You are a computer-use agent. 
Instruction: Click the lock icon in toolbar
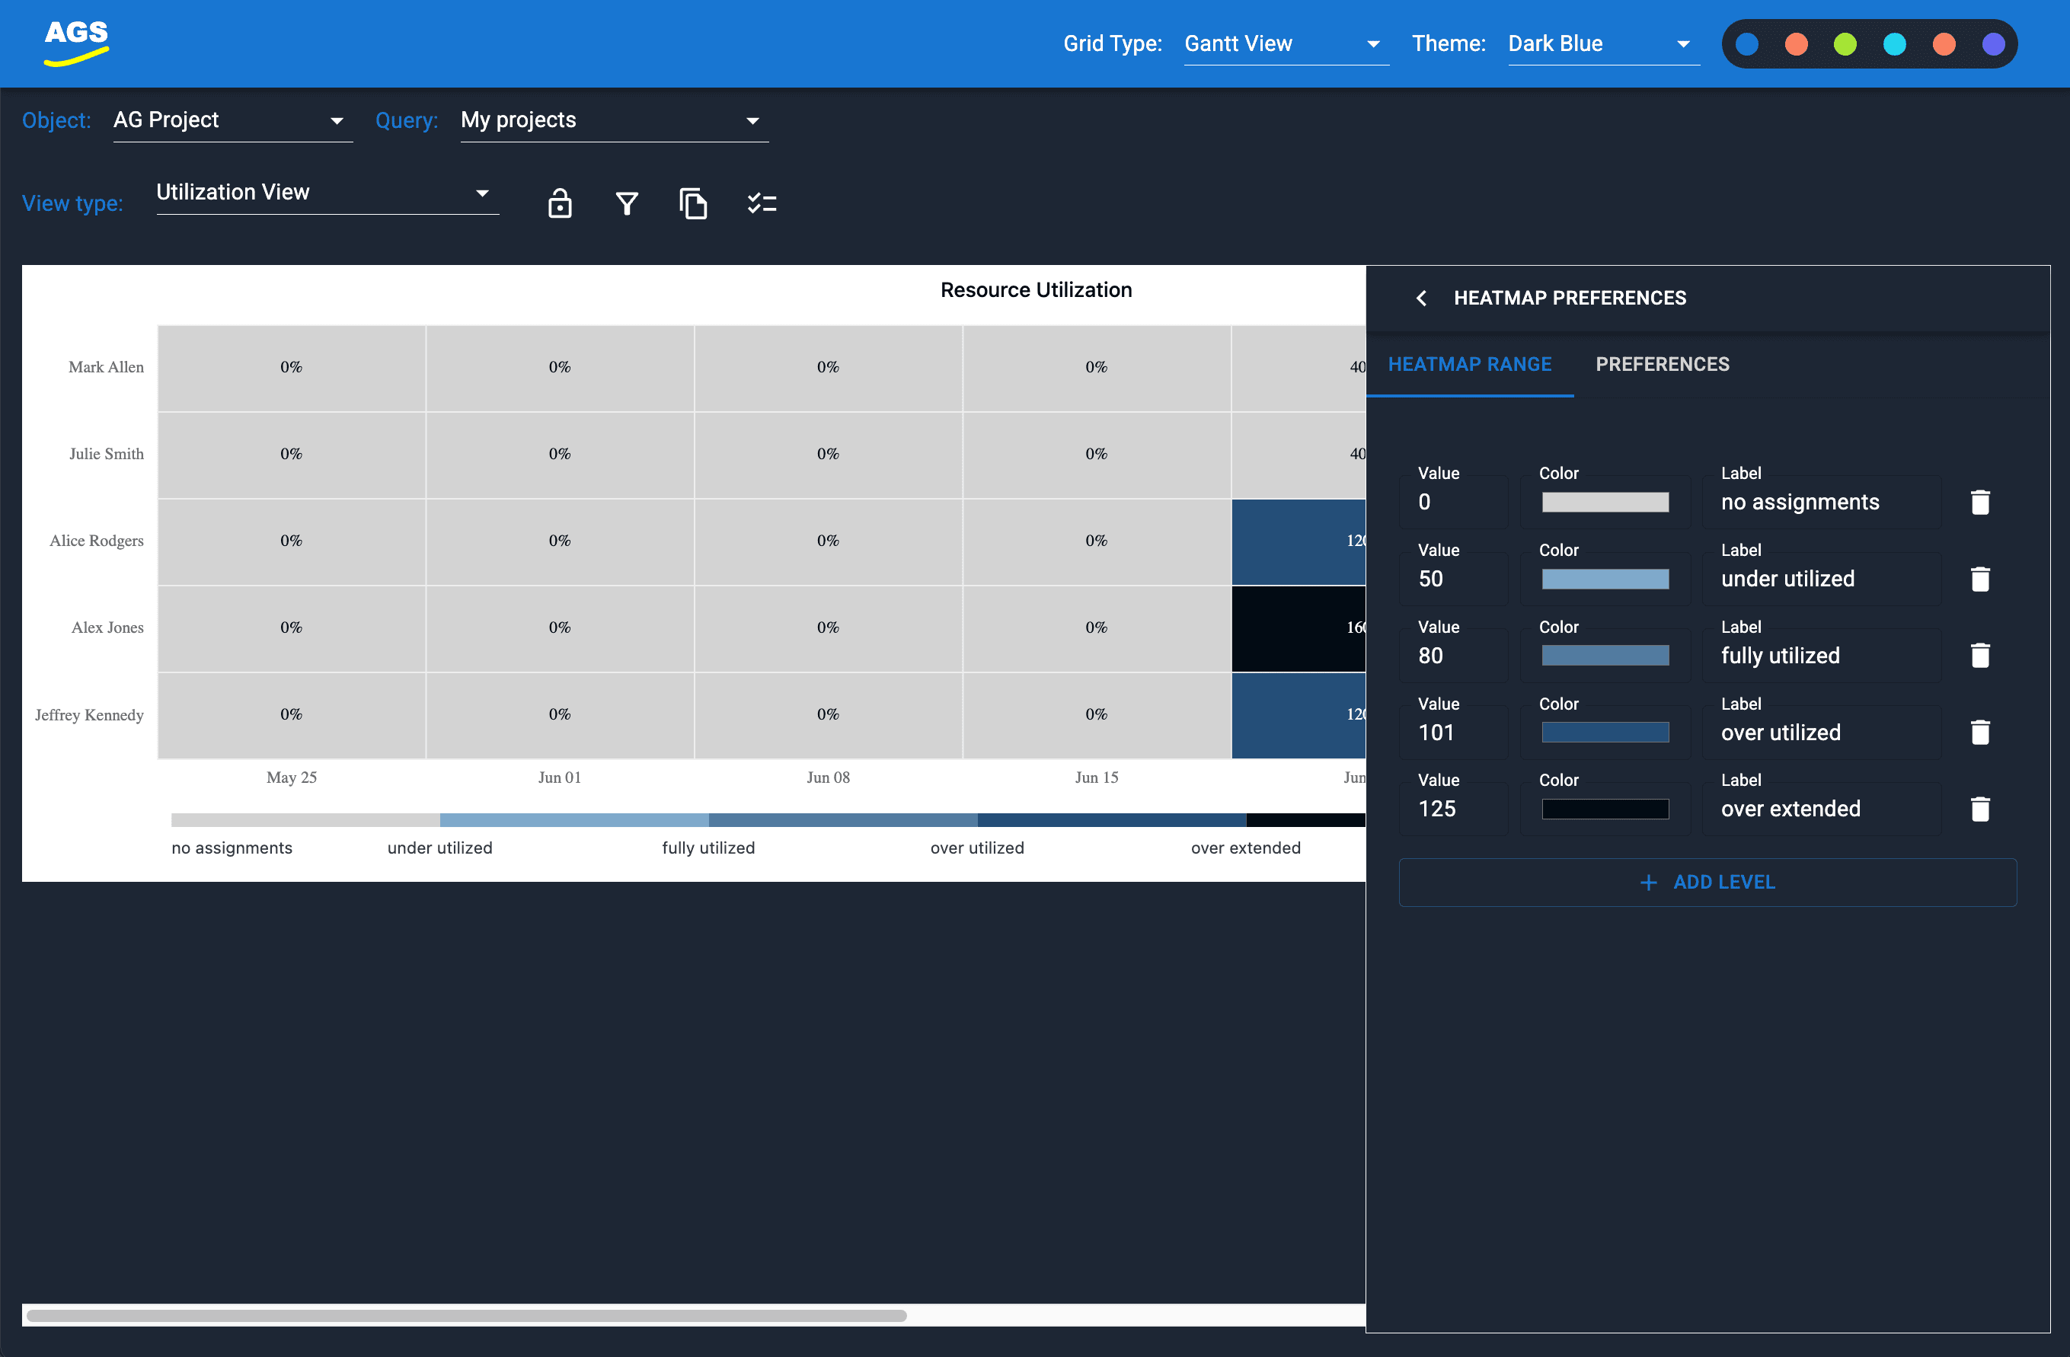point(559,203)
